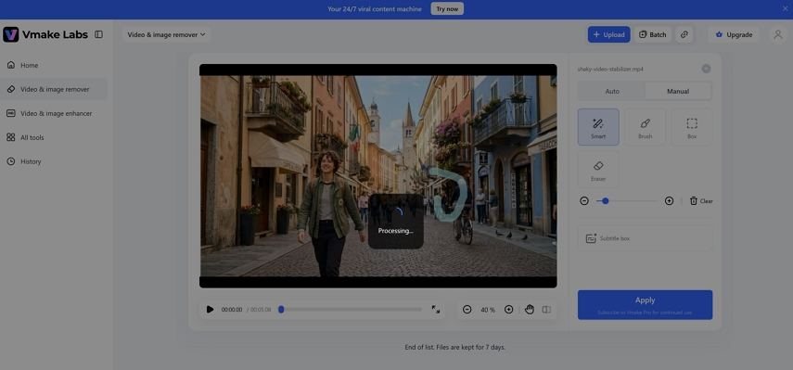Click Try now in banner

(x=447, y=8)
